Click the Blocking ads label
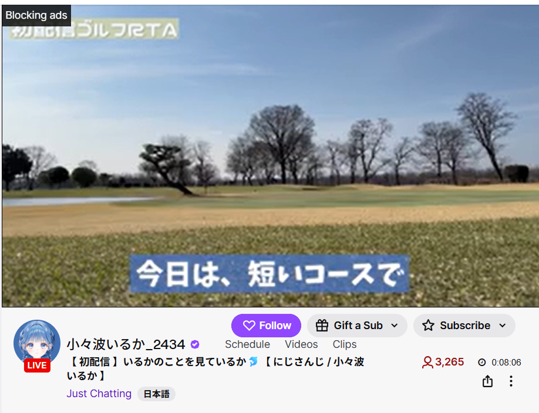This screenshot has height=413, width=539. [x=36, y=15]
